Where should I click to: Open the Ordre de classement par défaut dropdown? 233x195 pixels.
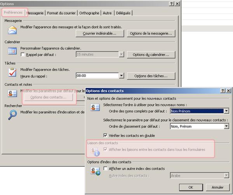[226, 126]
